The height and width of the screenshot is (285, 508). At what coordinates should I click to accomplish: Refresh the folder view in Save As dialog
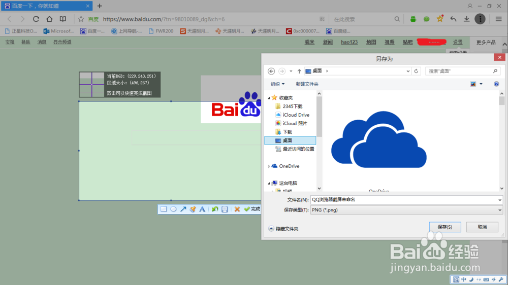[x=416, y=71]
